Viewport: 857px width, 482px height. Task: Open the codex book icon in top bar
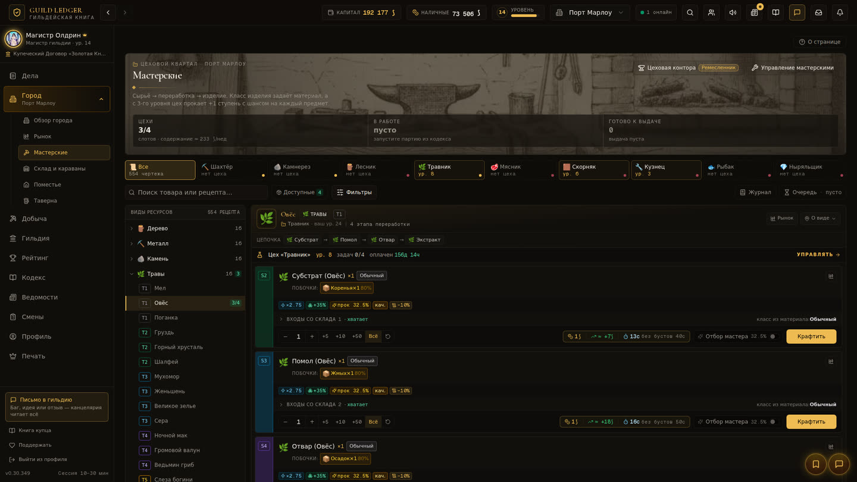(775, 12)
